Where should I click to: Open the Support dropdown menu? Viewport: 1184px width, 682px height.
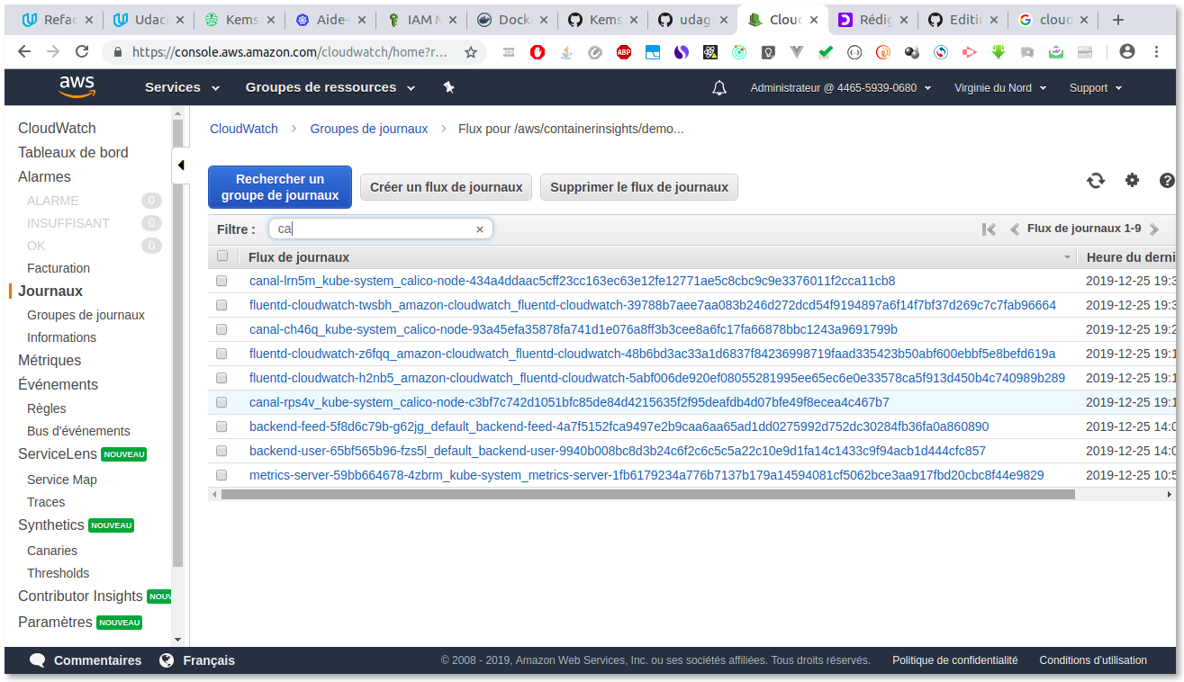click(x=1096, y=88)
